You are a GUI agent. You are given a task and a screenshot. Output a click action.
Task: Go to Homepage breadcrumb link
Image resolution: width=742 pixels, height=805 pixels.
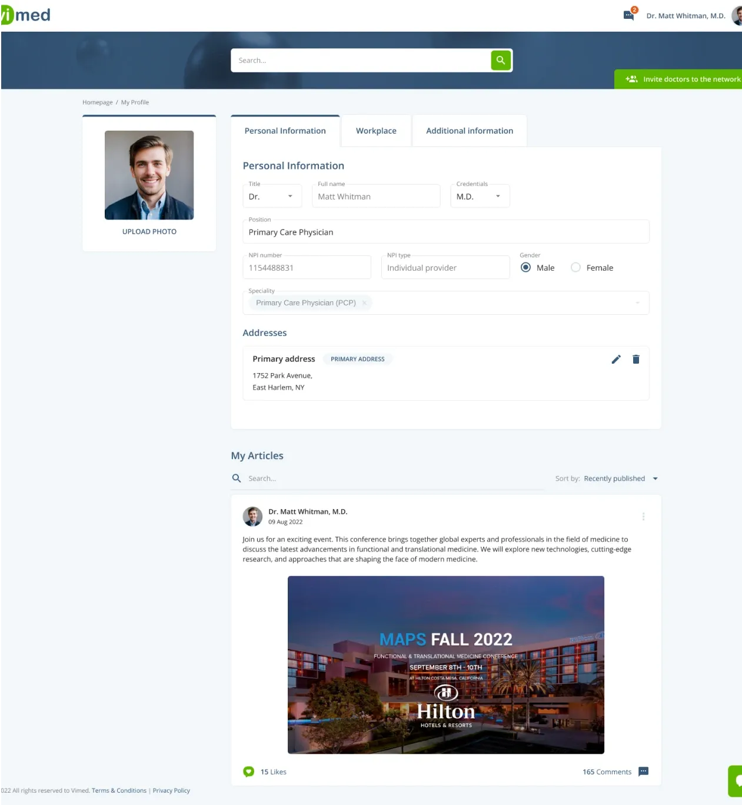[x=98, y=102]
